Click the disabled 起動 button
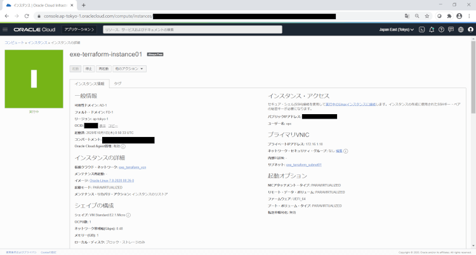This screenshot has width=476, height=255. (x=76, y=69)
